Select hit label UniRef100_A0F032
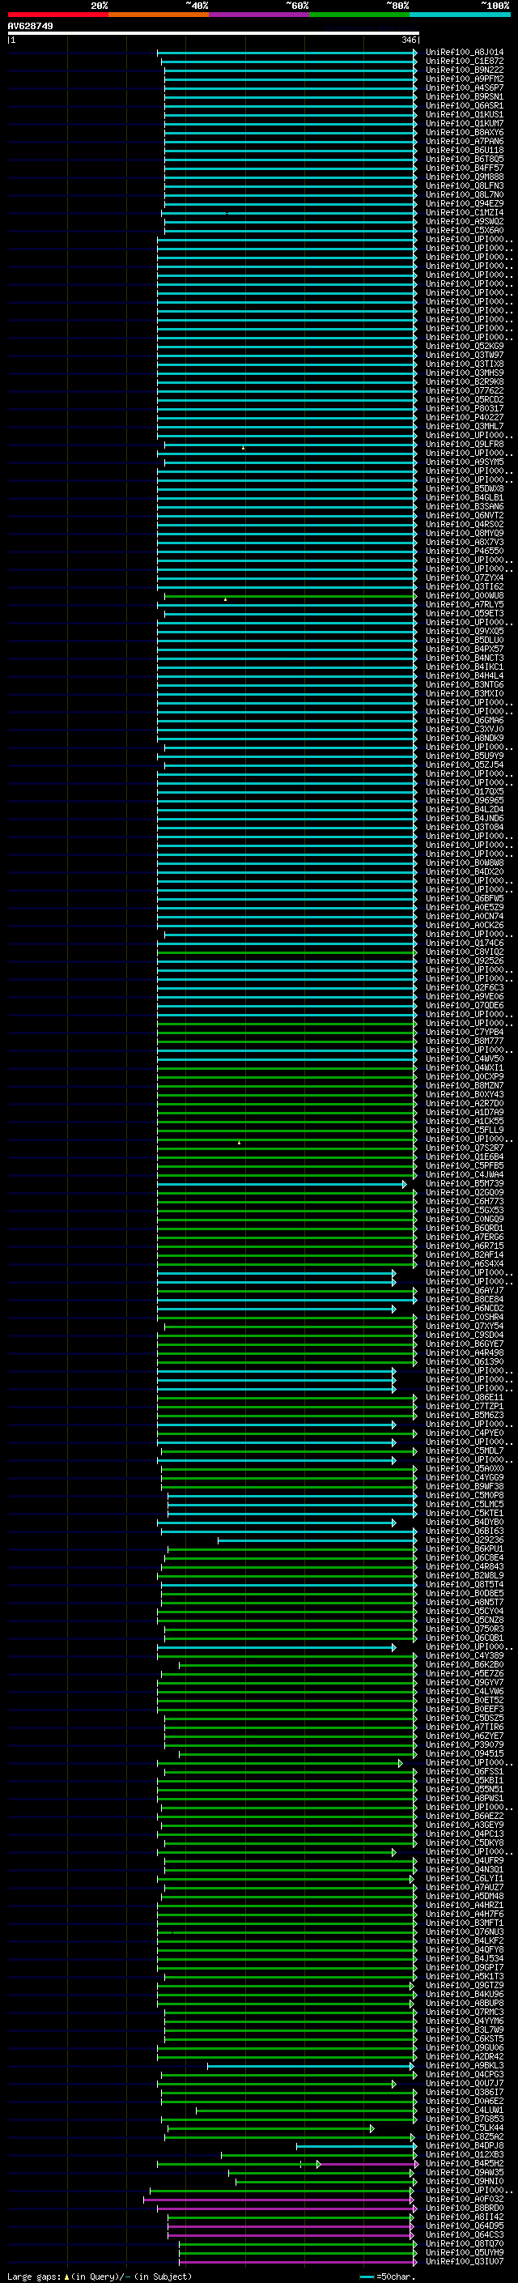518x2283 pixels. click(x=465, y=2198)
